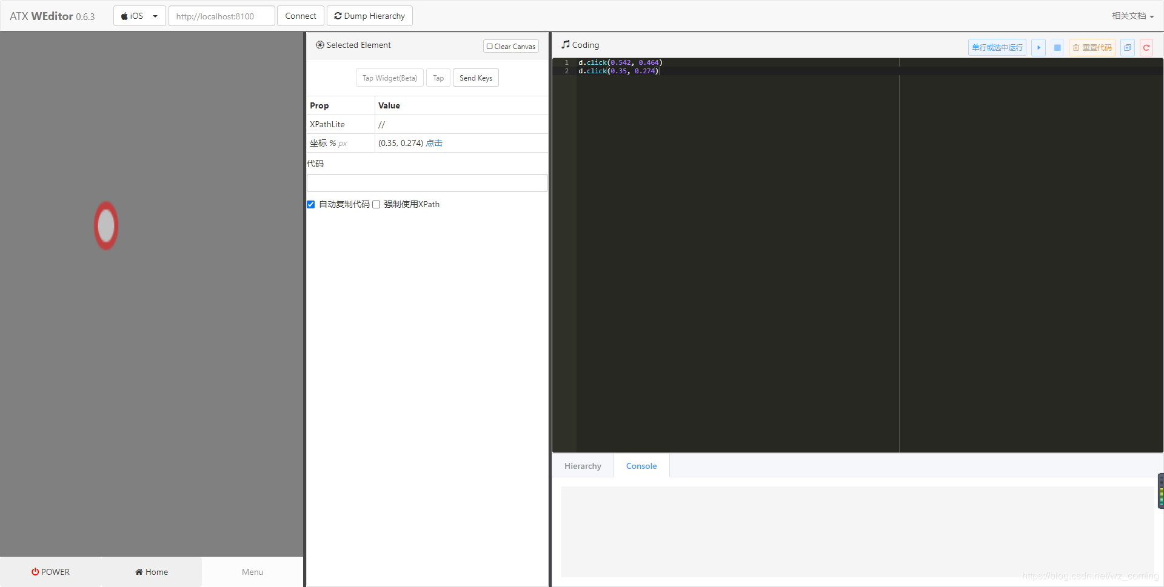Switch to the Console tab
The height and width of the screenshot is (587, 1164).
point(641,466)
